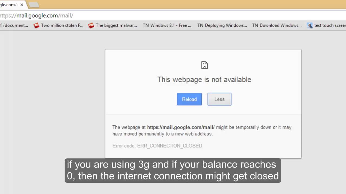346x194 pixels.
Task: Click the ZDNet icon of 'Two million stolen' bookmark
Action: coord(36,26)
